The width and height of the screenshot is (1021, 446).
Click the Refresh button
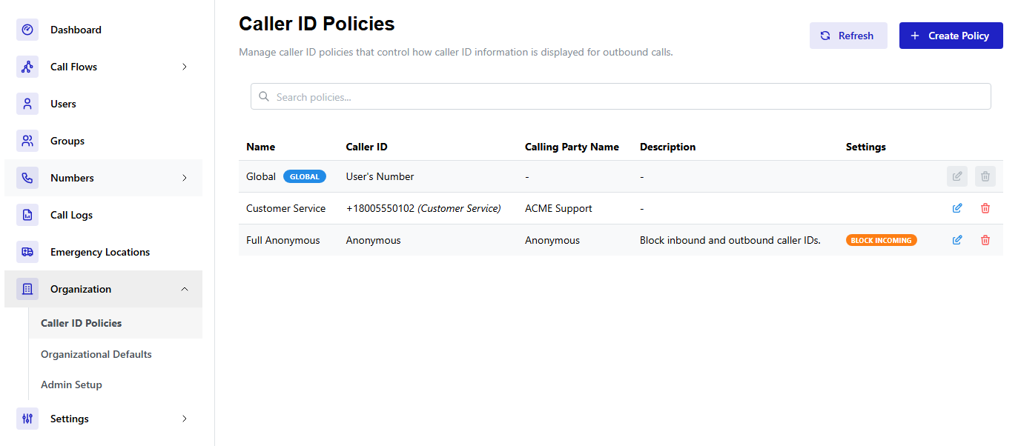pos(847,36)
